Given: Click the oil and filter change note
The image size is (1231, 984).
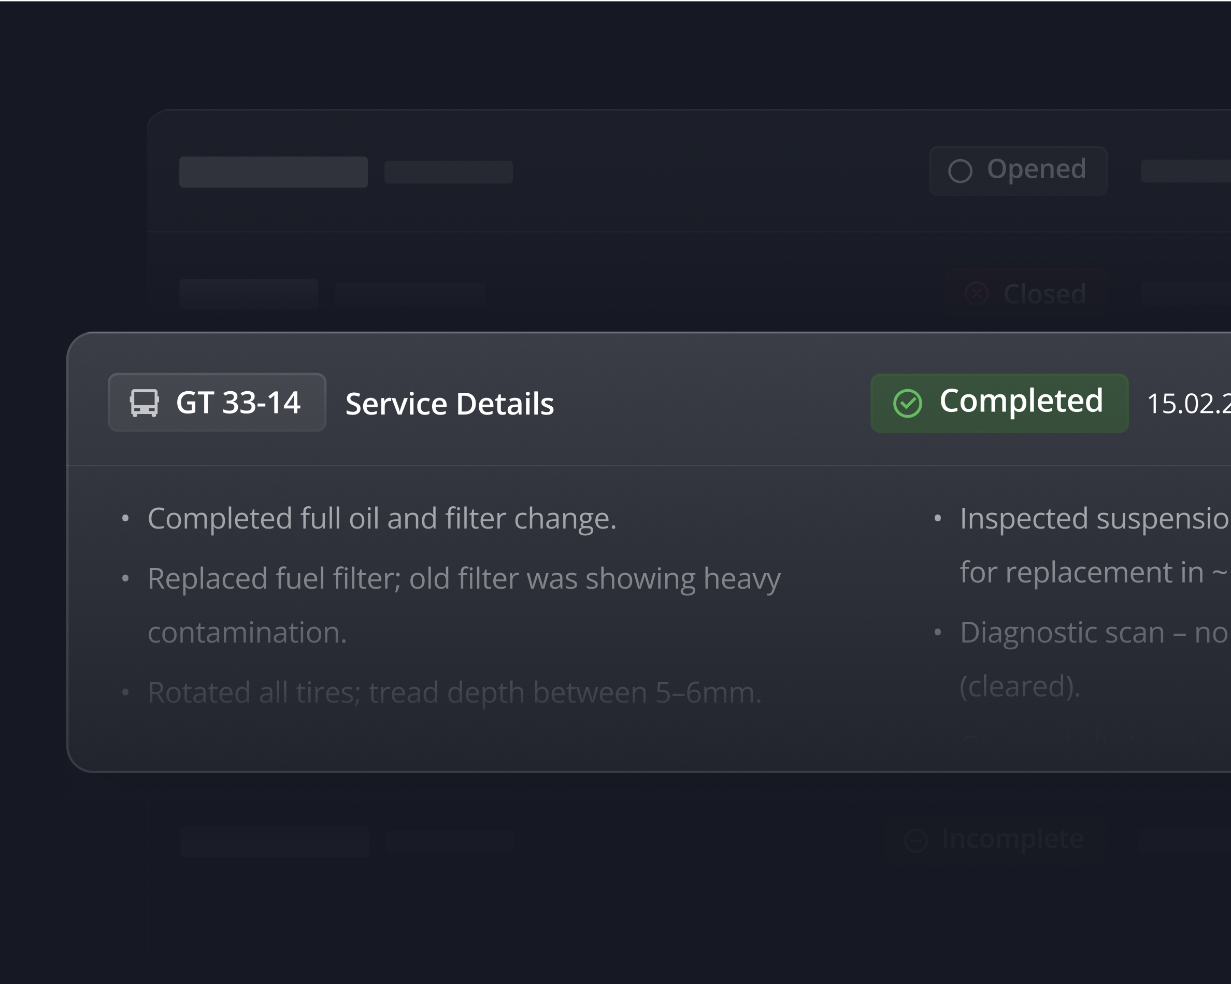Looking at the screenshot, I should tap(381, 518).
